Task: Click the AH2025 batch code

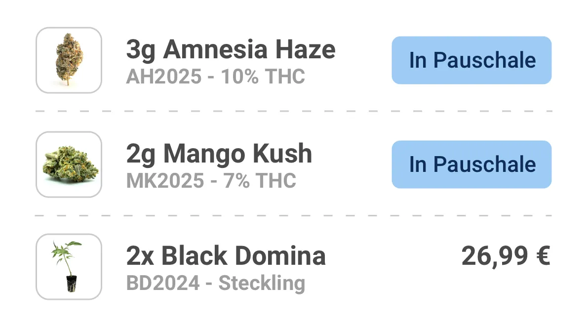Action: [x=164, y=77]
